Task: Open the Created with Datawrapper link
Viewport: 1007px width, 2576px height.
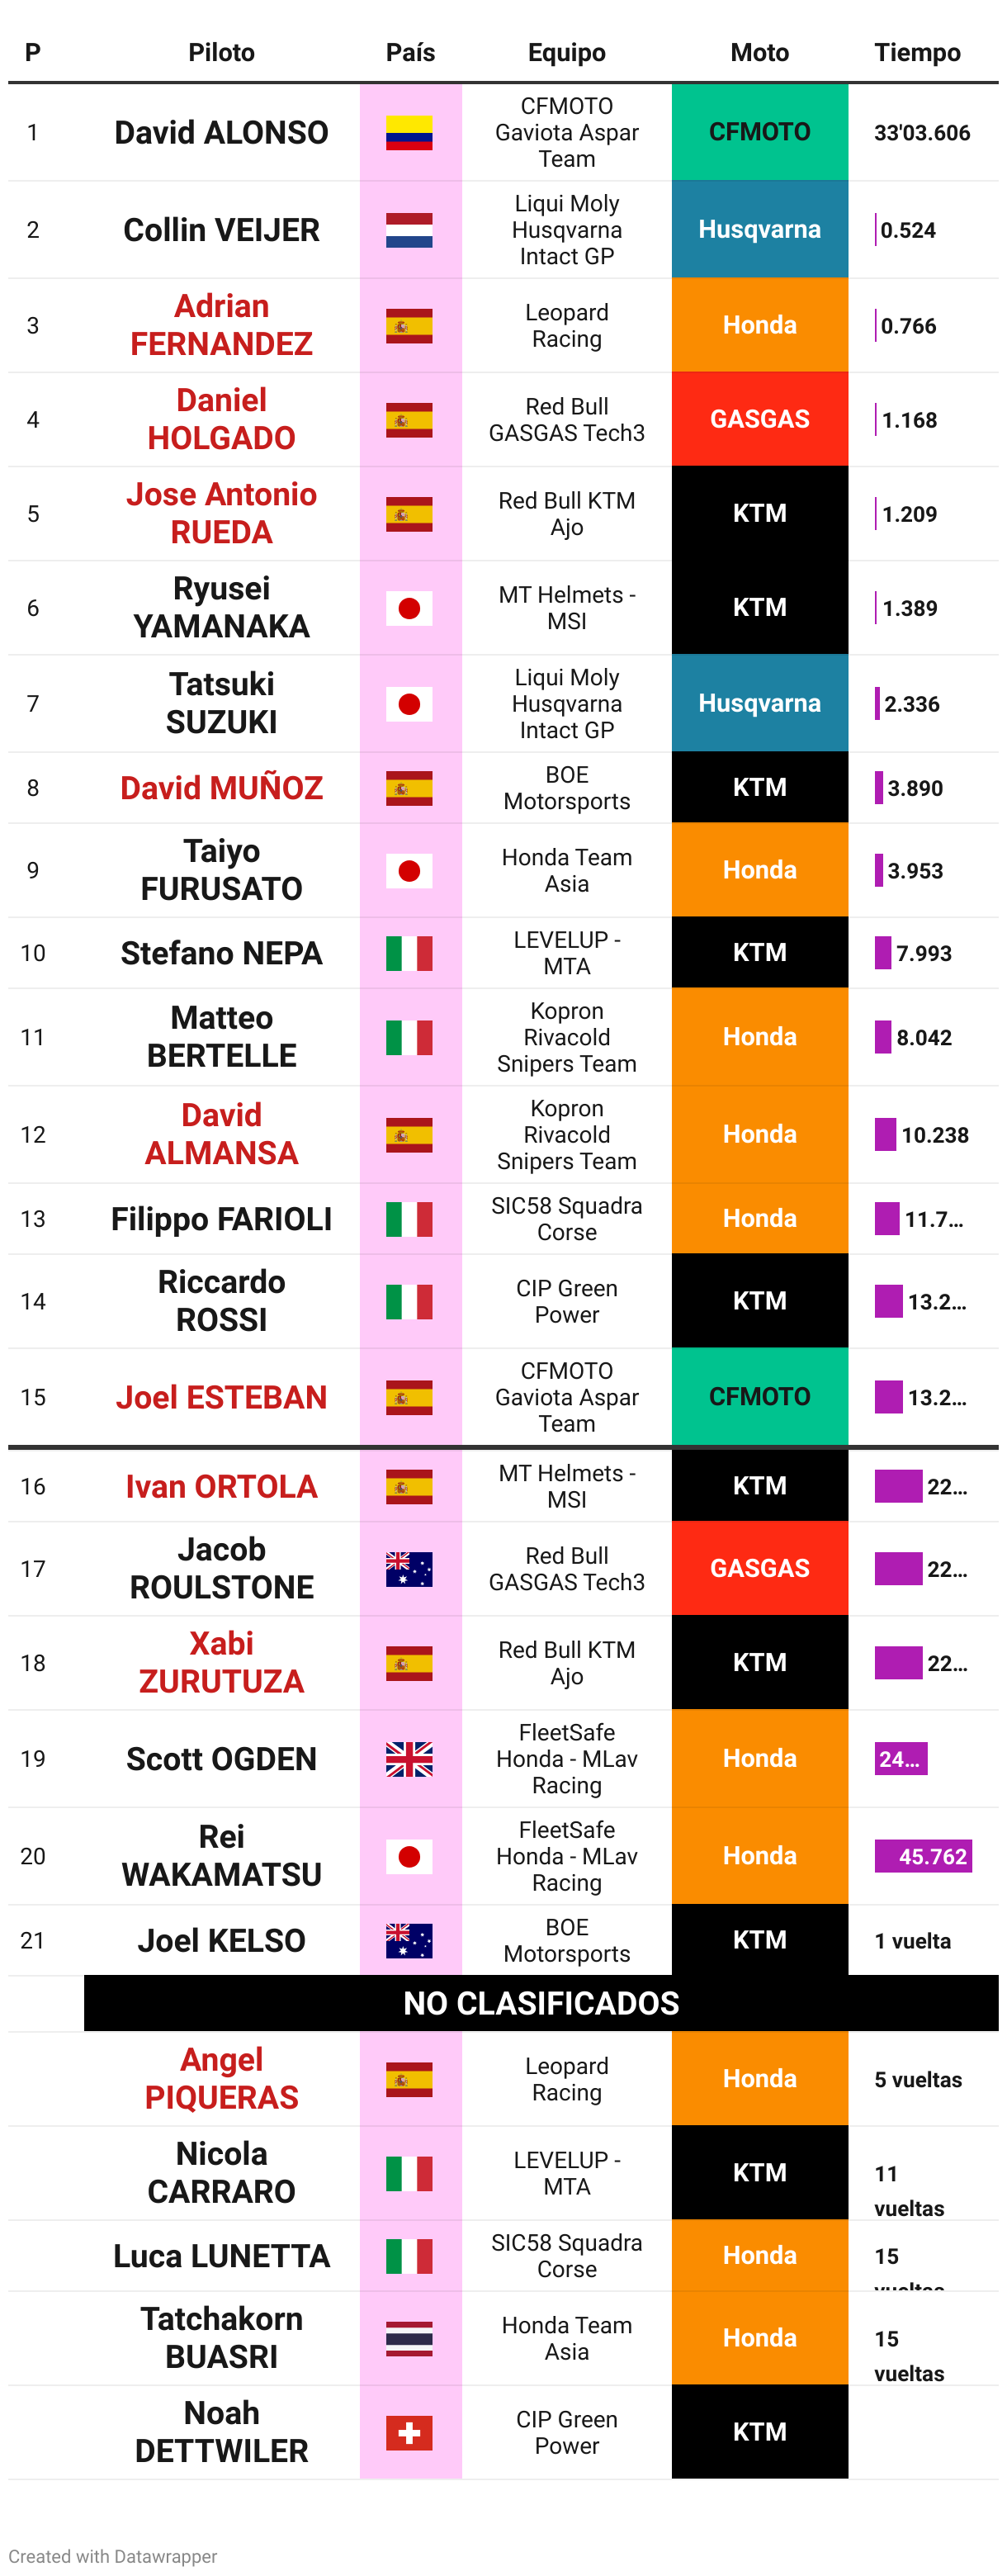Action: pyautogui.click(x=112, y=2555)
